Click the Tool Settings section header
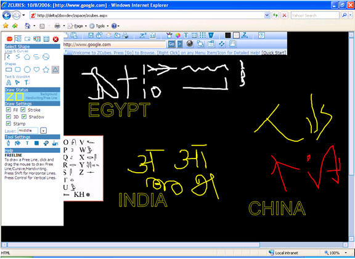 tap(33, 137)
